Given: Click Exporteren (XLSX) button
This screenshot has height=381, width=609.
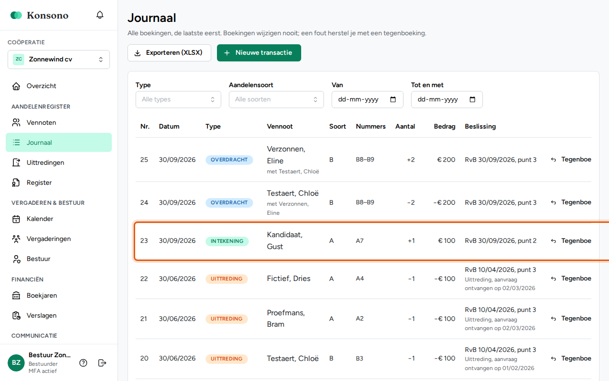Looking at the screenshot, I should click(169, 53).
